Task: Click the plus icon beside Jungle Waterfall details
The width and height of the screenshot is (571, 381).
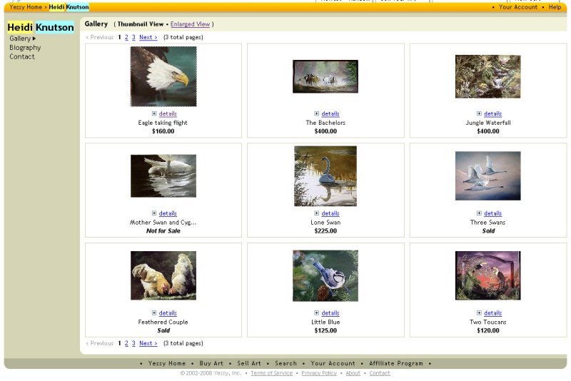Action: point(479,113)
